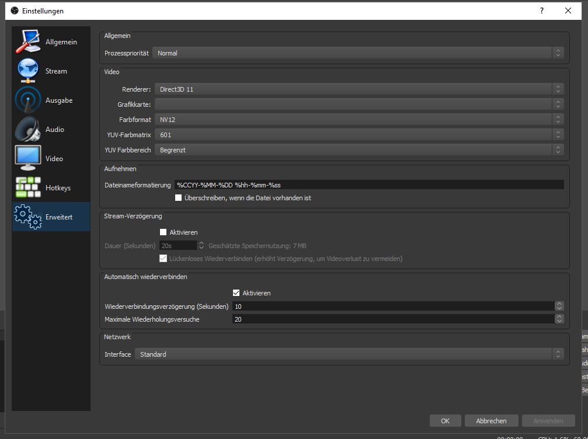Select the Stream globe icon

click(x=27, y=71)
